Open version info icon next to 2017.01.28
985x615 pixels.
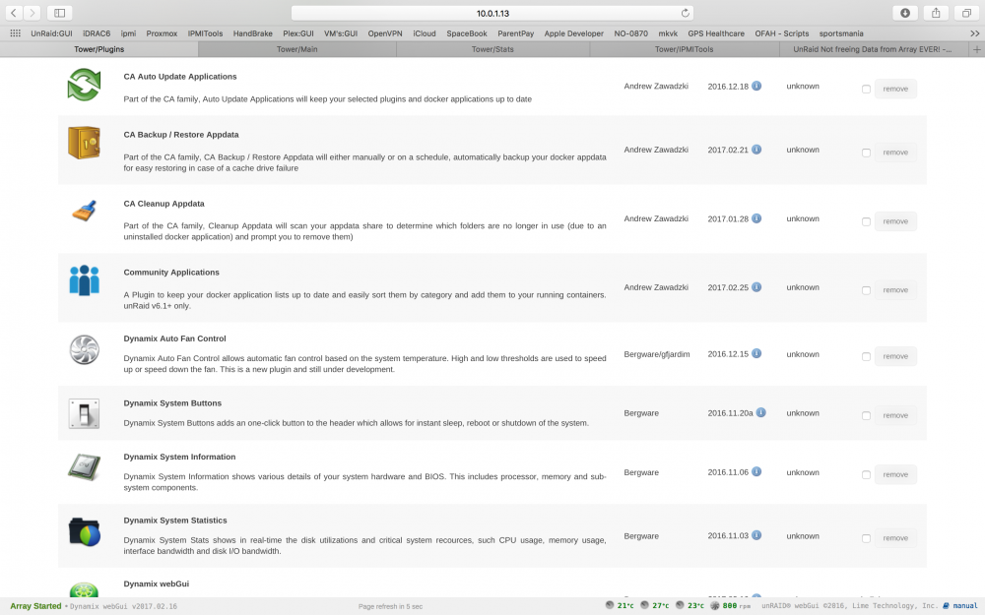[756, 218]
